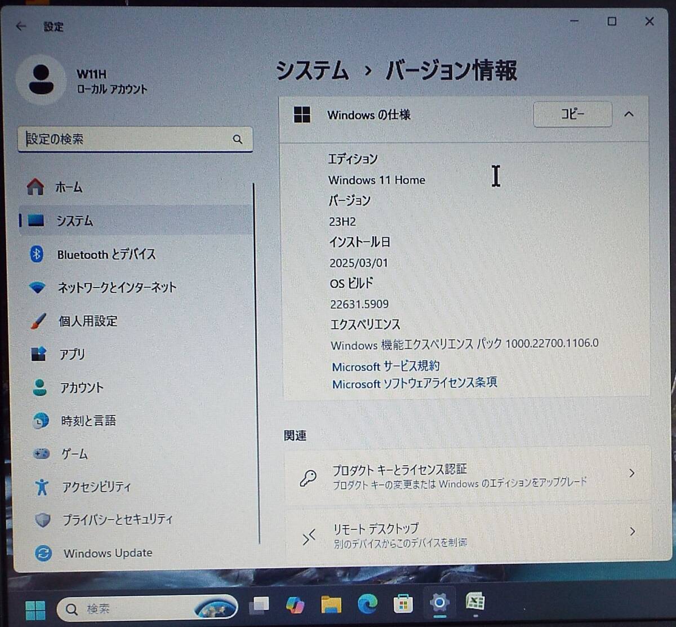The image size is (676, 627).
Task: Click the Windows Update sync icon
Action: click(43, 553)
